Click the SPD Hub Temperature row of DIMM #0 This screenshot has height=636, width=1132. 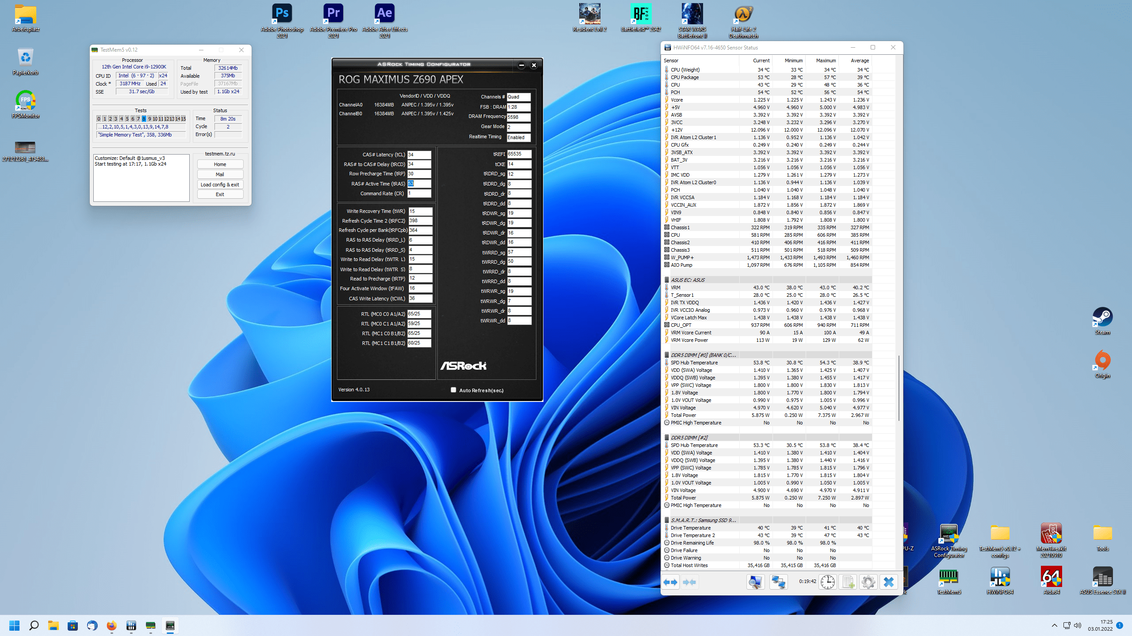click(767, 363)
